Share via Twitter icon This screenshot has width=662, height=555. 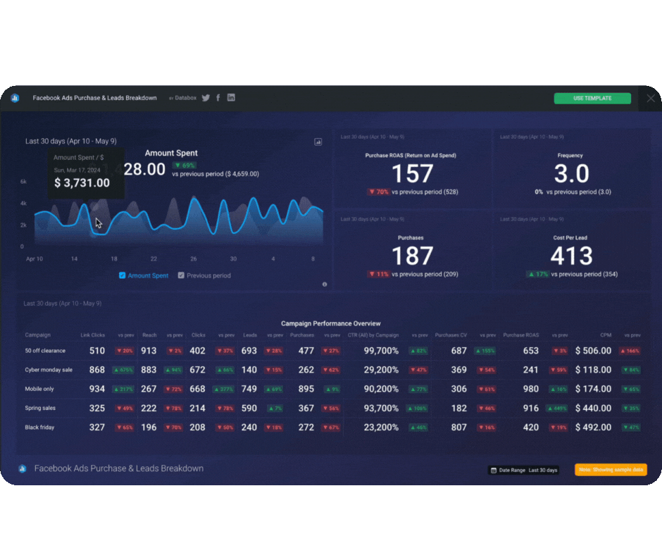pos(206,98)
